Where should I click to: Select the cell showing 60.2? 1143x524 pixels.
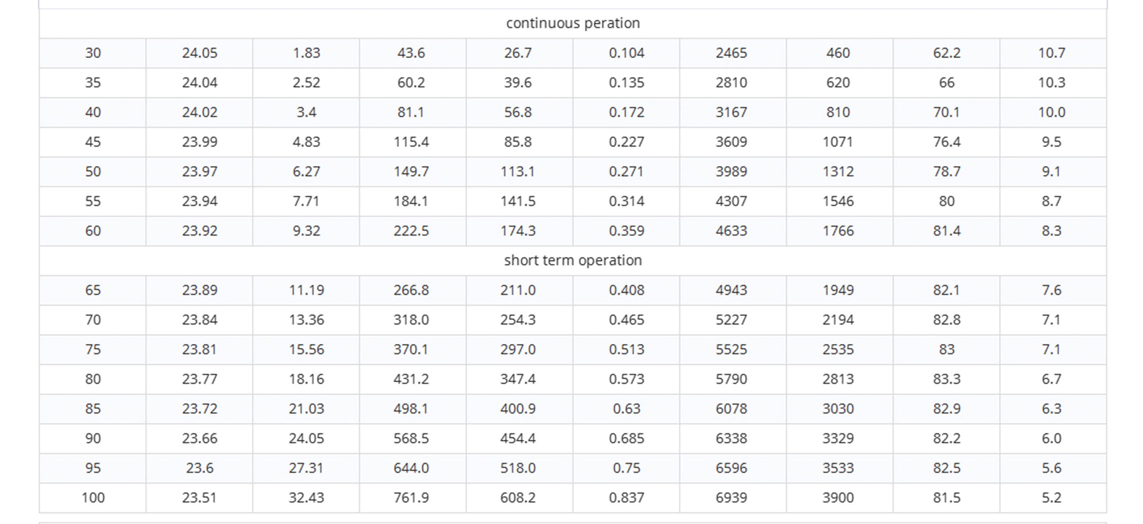[x=411, y=83]
